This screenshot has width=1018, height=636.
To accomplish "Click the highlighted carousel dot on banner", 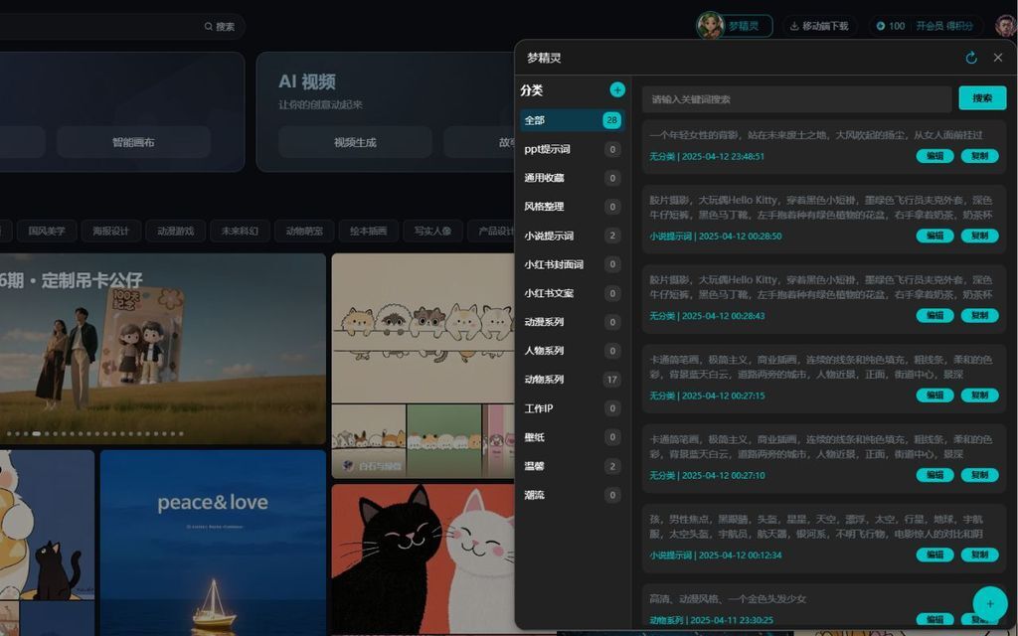I will click(x=37, y=433).
